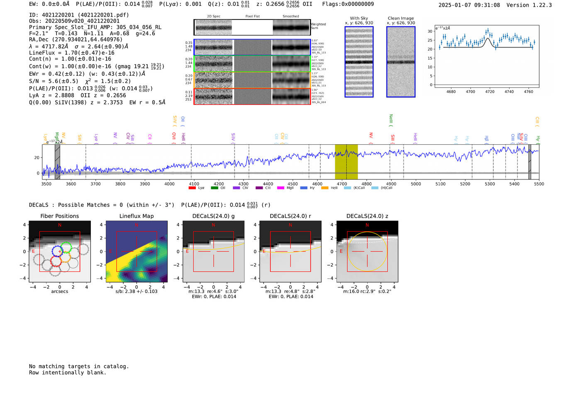Click the Lineflux Map panel

coord(137,252)
